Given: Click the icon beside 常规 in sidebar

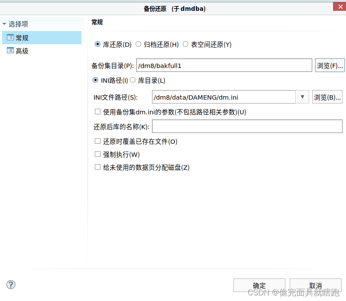Looking at the screenshot, I should [10, 38].
